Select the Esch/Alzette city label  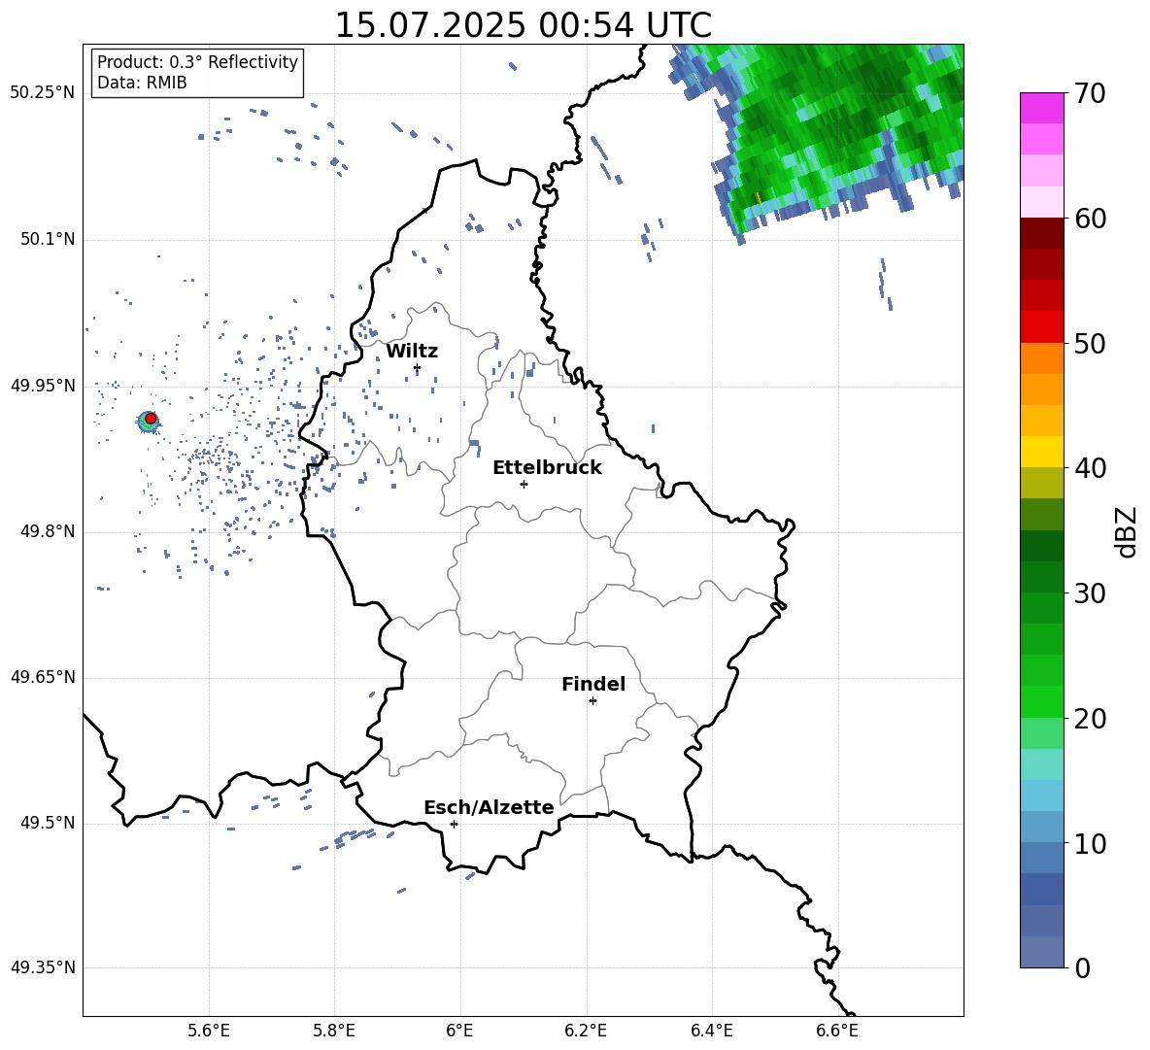tap(489, 807)
